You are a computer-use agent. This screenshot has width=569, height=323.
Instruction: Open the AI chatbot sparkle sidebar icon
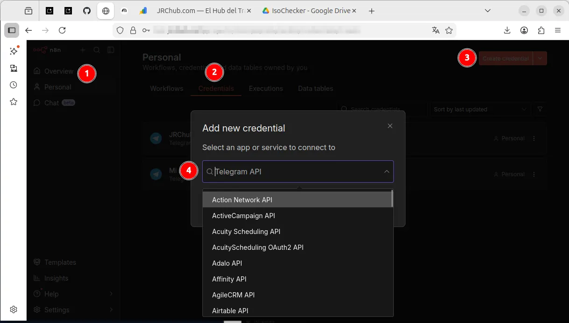[x=14, y=51]
